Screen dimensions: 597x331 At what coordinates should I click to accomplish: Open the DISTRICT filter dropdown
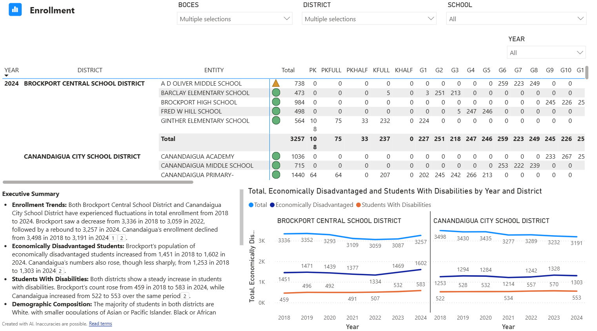point(369,19)
